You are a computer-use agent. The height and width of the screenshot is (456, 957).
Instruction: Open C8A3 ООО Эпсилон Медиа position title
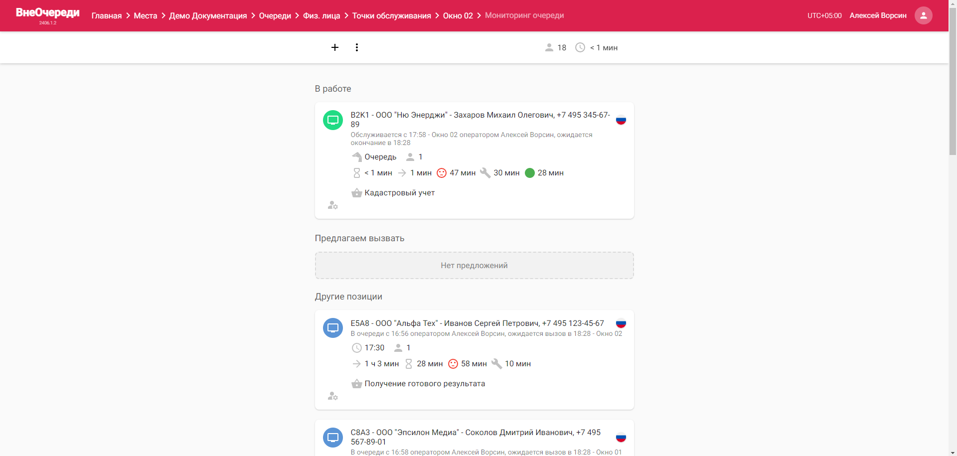[x=476, y=437]
